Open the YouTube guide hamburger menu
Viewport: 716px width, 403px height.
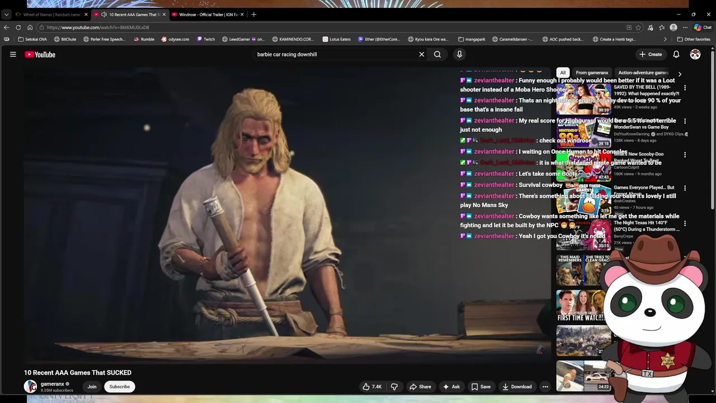click(13, 54)
